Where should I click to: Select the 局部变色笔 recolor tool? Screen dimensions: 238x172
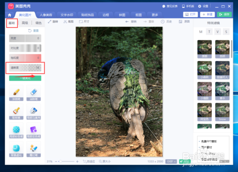click(x=34, y=131)
